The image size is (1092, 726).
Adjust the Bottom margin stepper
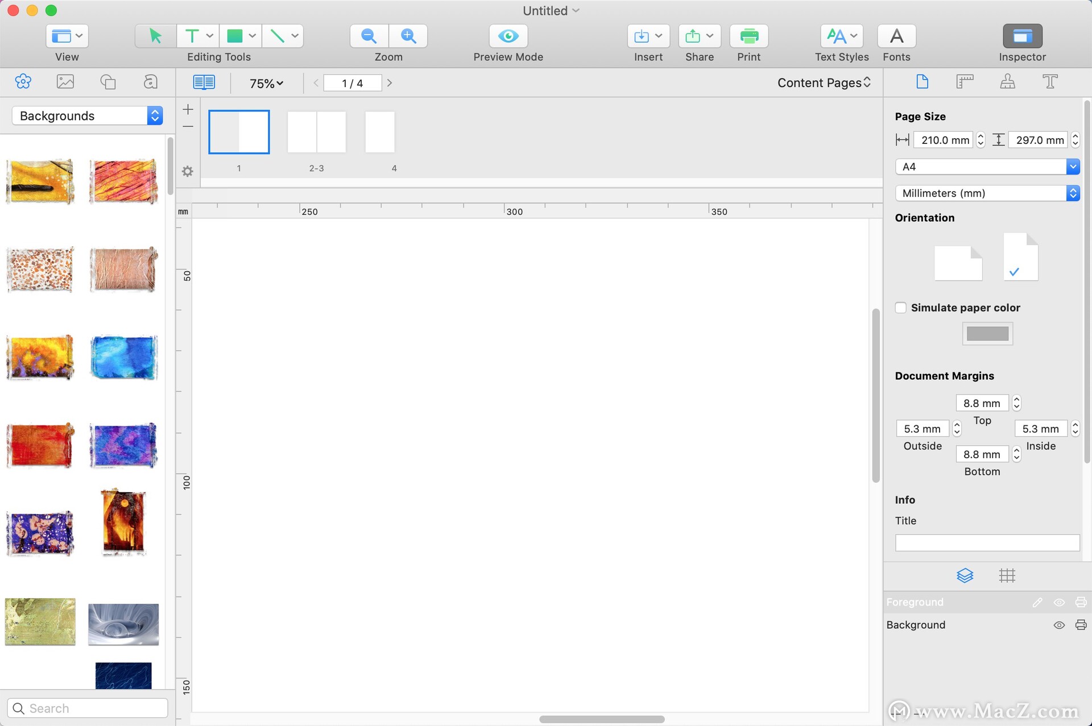click(1017, 454)
